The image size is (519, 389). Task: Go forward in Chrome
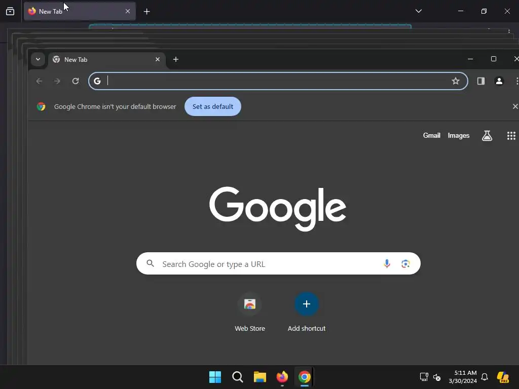click(x=57, y=81)
